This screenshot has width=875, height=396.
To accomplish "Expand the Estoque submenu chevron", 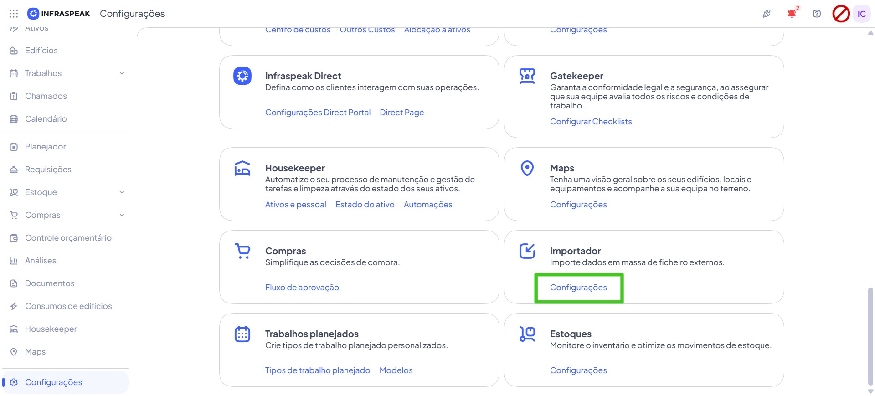I will [x=122, y=192].
